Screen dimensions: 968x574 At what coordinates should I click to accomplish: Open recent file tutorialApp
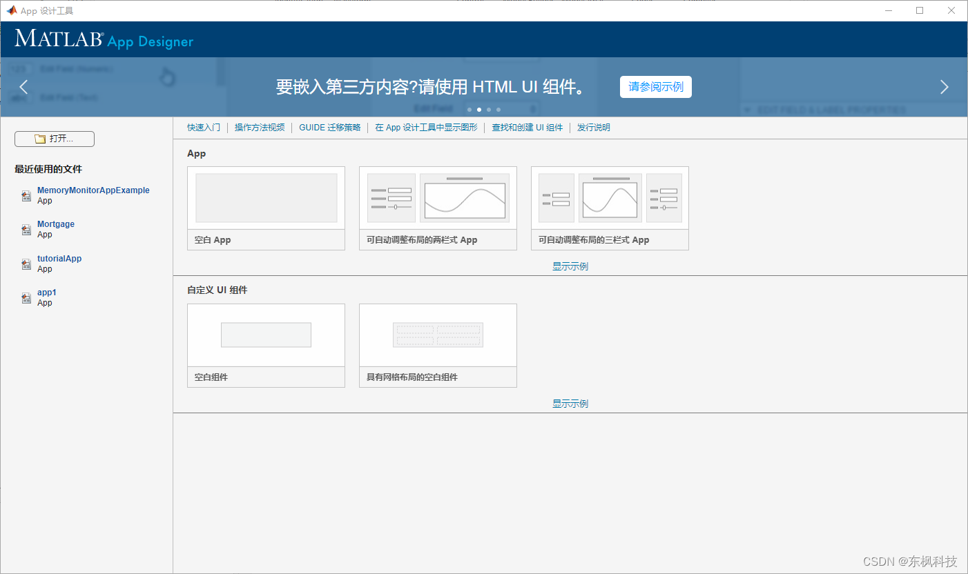pyautogui.click(x=59, y=259)
